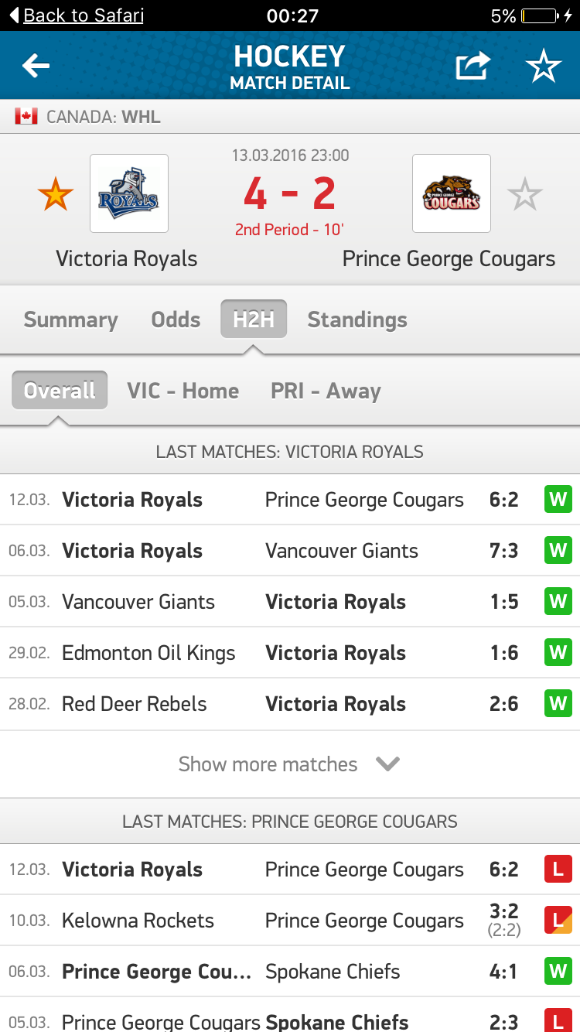
Task: Toggle the orange star for Victoria Royals
Action: tap(56, 194)
